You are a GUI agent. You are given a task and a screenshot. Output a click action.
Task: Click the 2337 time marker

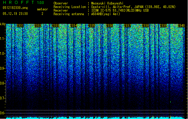pyautogui.click(x=127, y=26)
